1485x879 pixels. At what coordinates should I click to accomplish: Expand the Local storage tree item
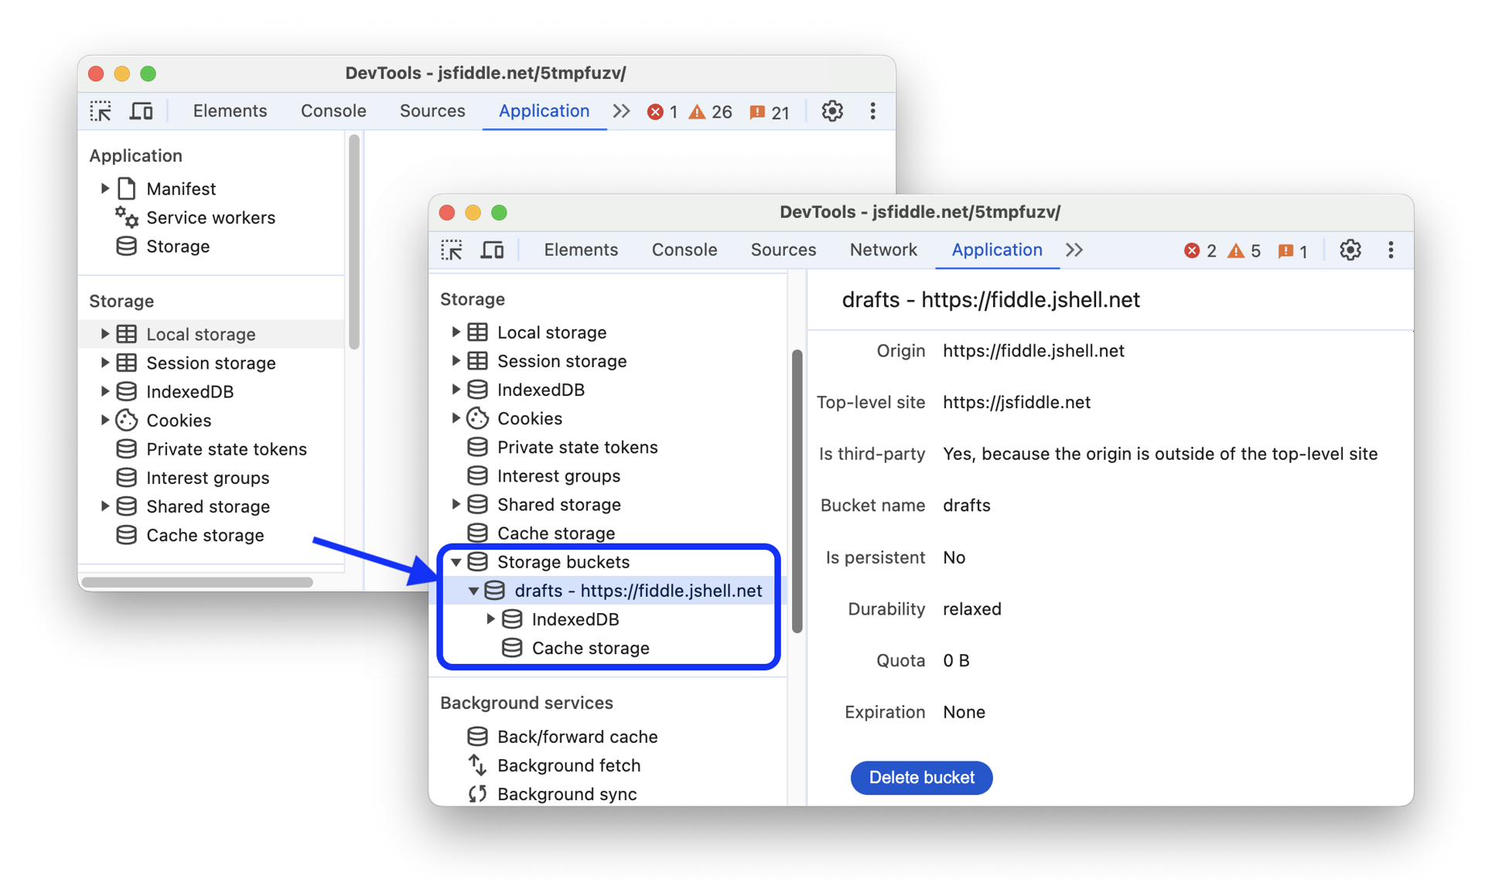[456, 332]
